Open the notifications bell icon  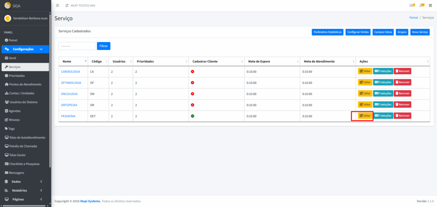click(422, 6)
